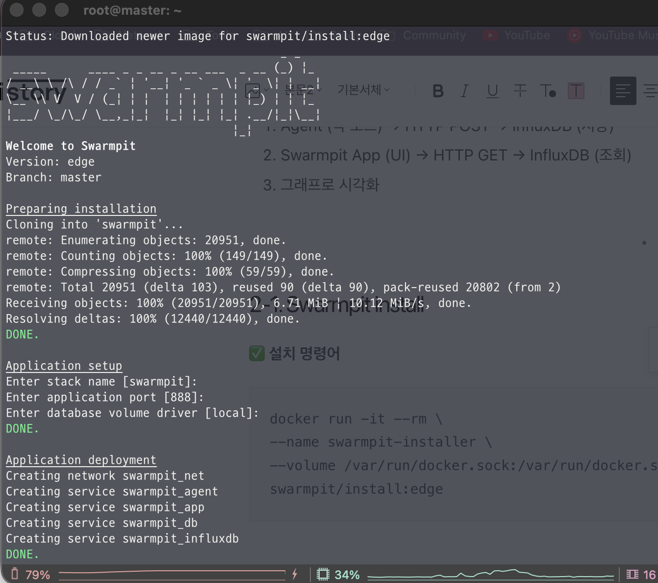
Task: Click the Bold button in background editor
Action: [x=438, y=91]
